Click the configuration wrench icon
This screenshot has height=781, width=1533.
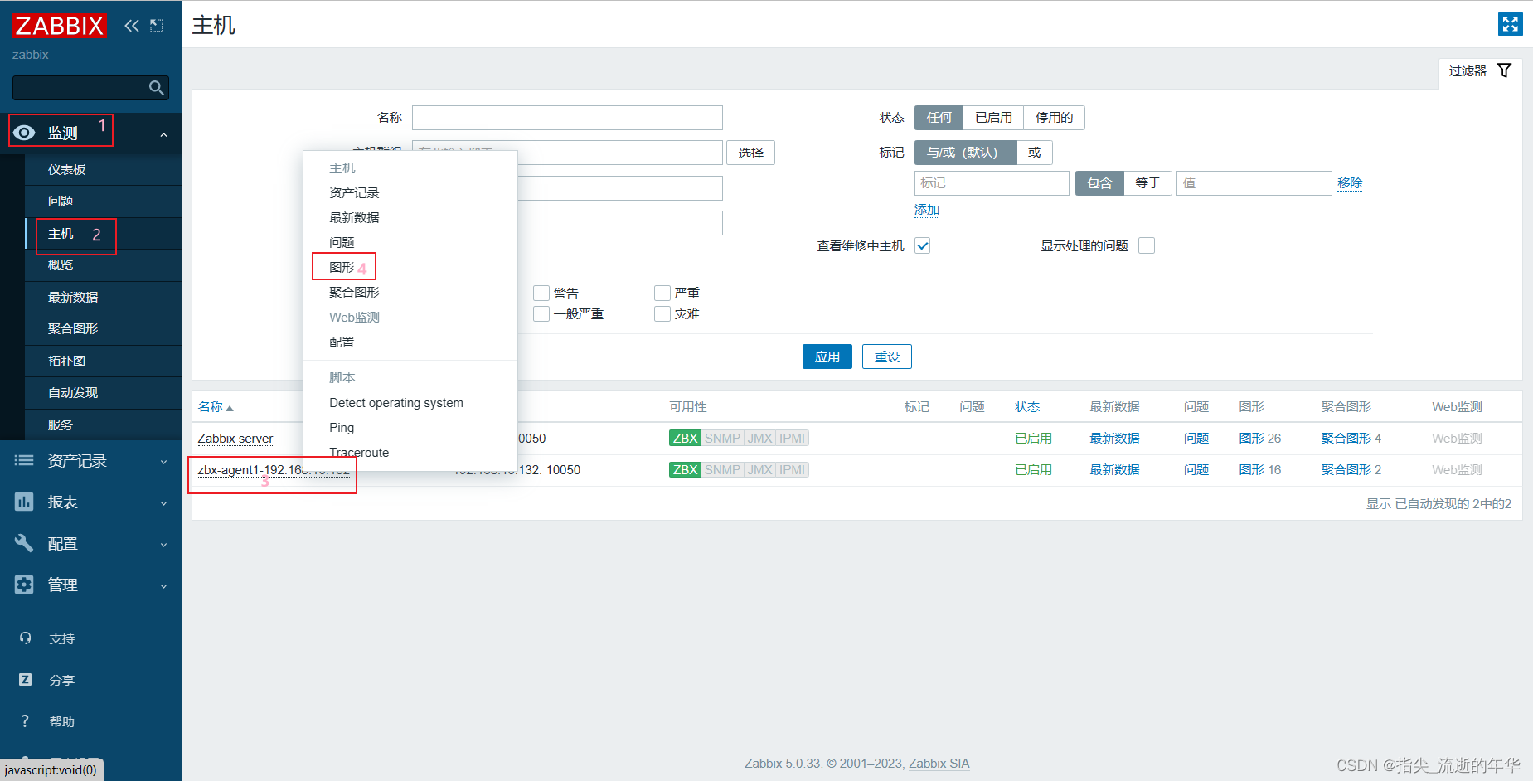pyautogui.click(x=24, y=543)
